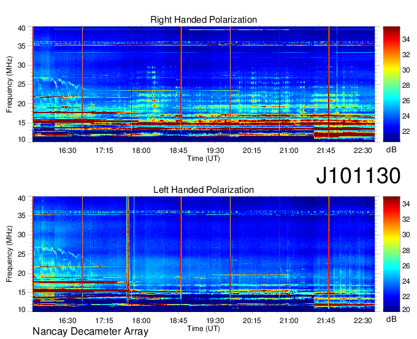Click the 24 dB label on Left Handed color bar
Image resolution: width=417 pixels, height=339 pixels.
point(406,281)
